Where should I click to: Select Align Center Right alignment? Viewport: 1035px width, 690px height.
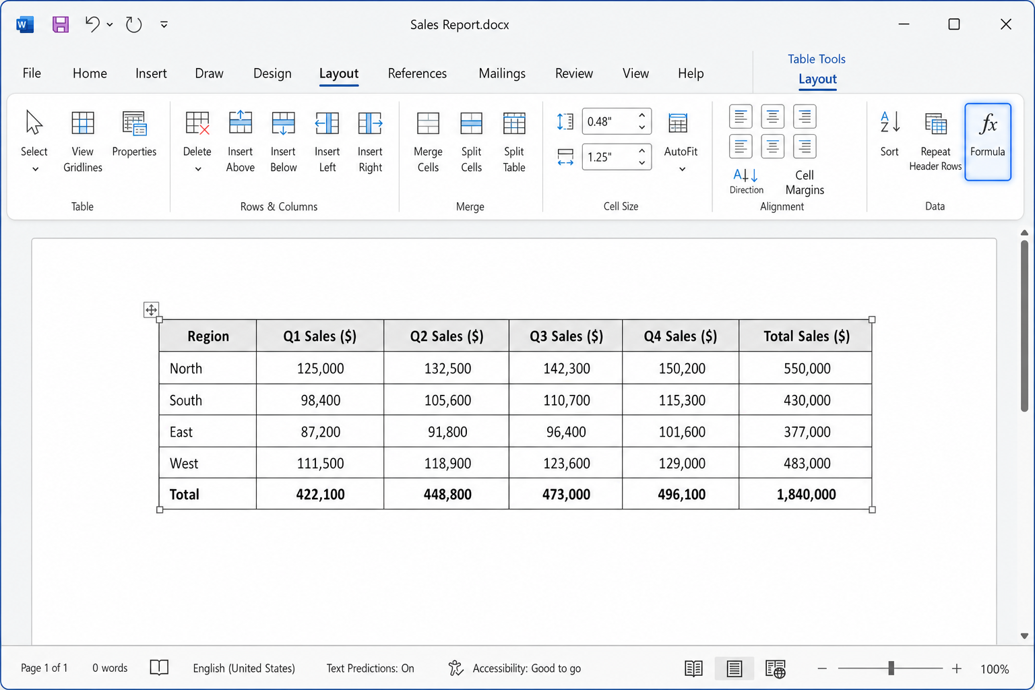(805, 146)
